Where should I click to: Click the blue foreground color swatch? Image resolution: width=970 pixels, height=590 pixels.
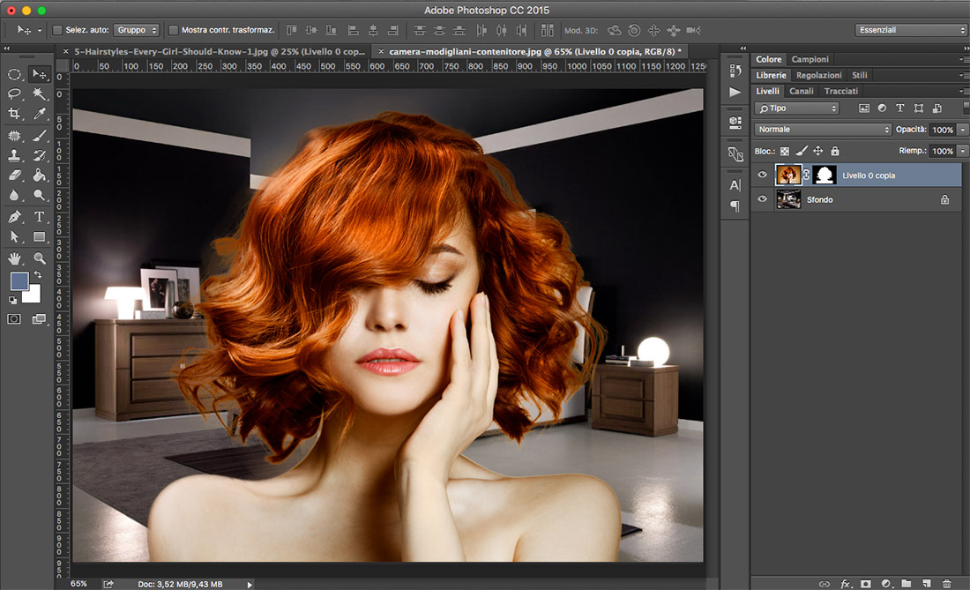point(19,281)
